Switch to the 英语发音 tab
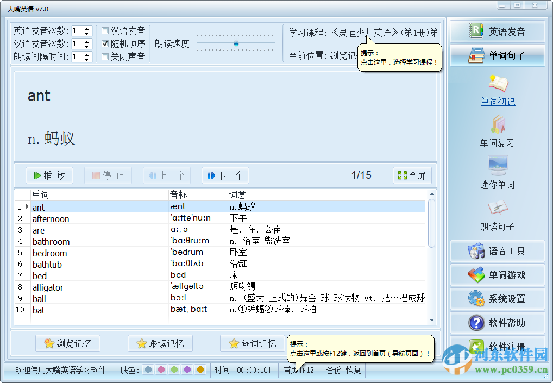Screen dimensions: 553x383 click(x=497, y=31)
